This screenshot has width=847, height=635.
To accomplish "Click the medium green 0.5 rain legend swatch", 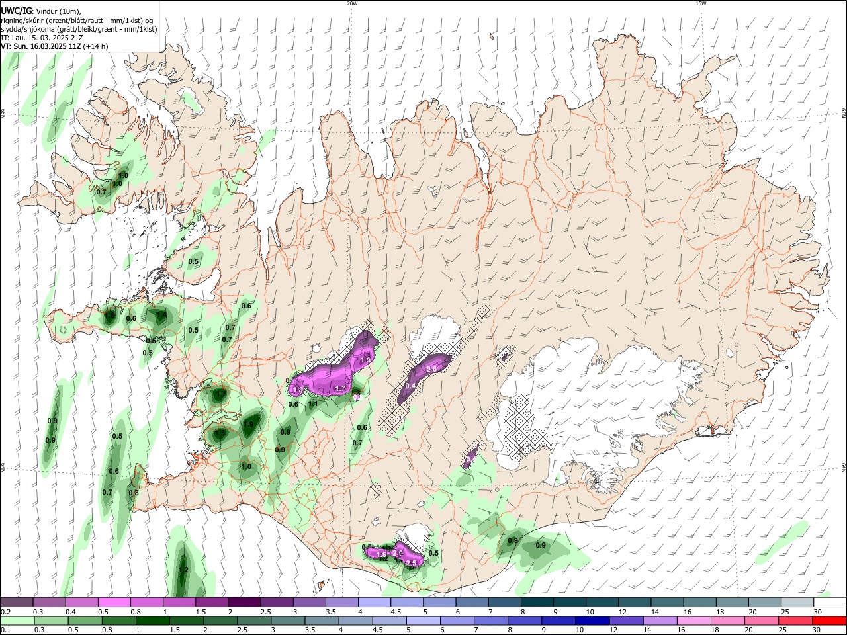I will click(x=85, y=620).
